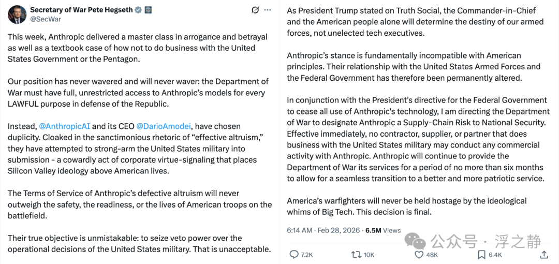Click the reply speech bubble icon

click(x=294, y=254)
